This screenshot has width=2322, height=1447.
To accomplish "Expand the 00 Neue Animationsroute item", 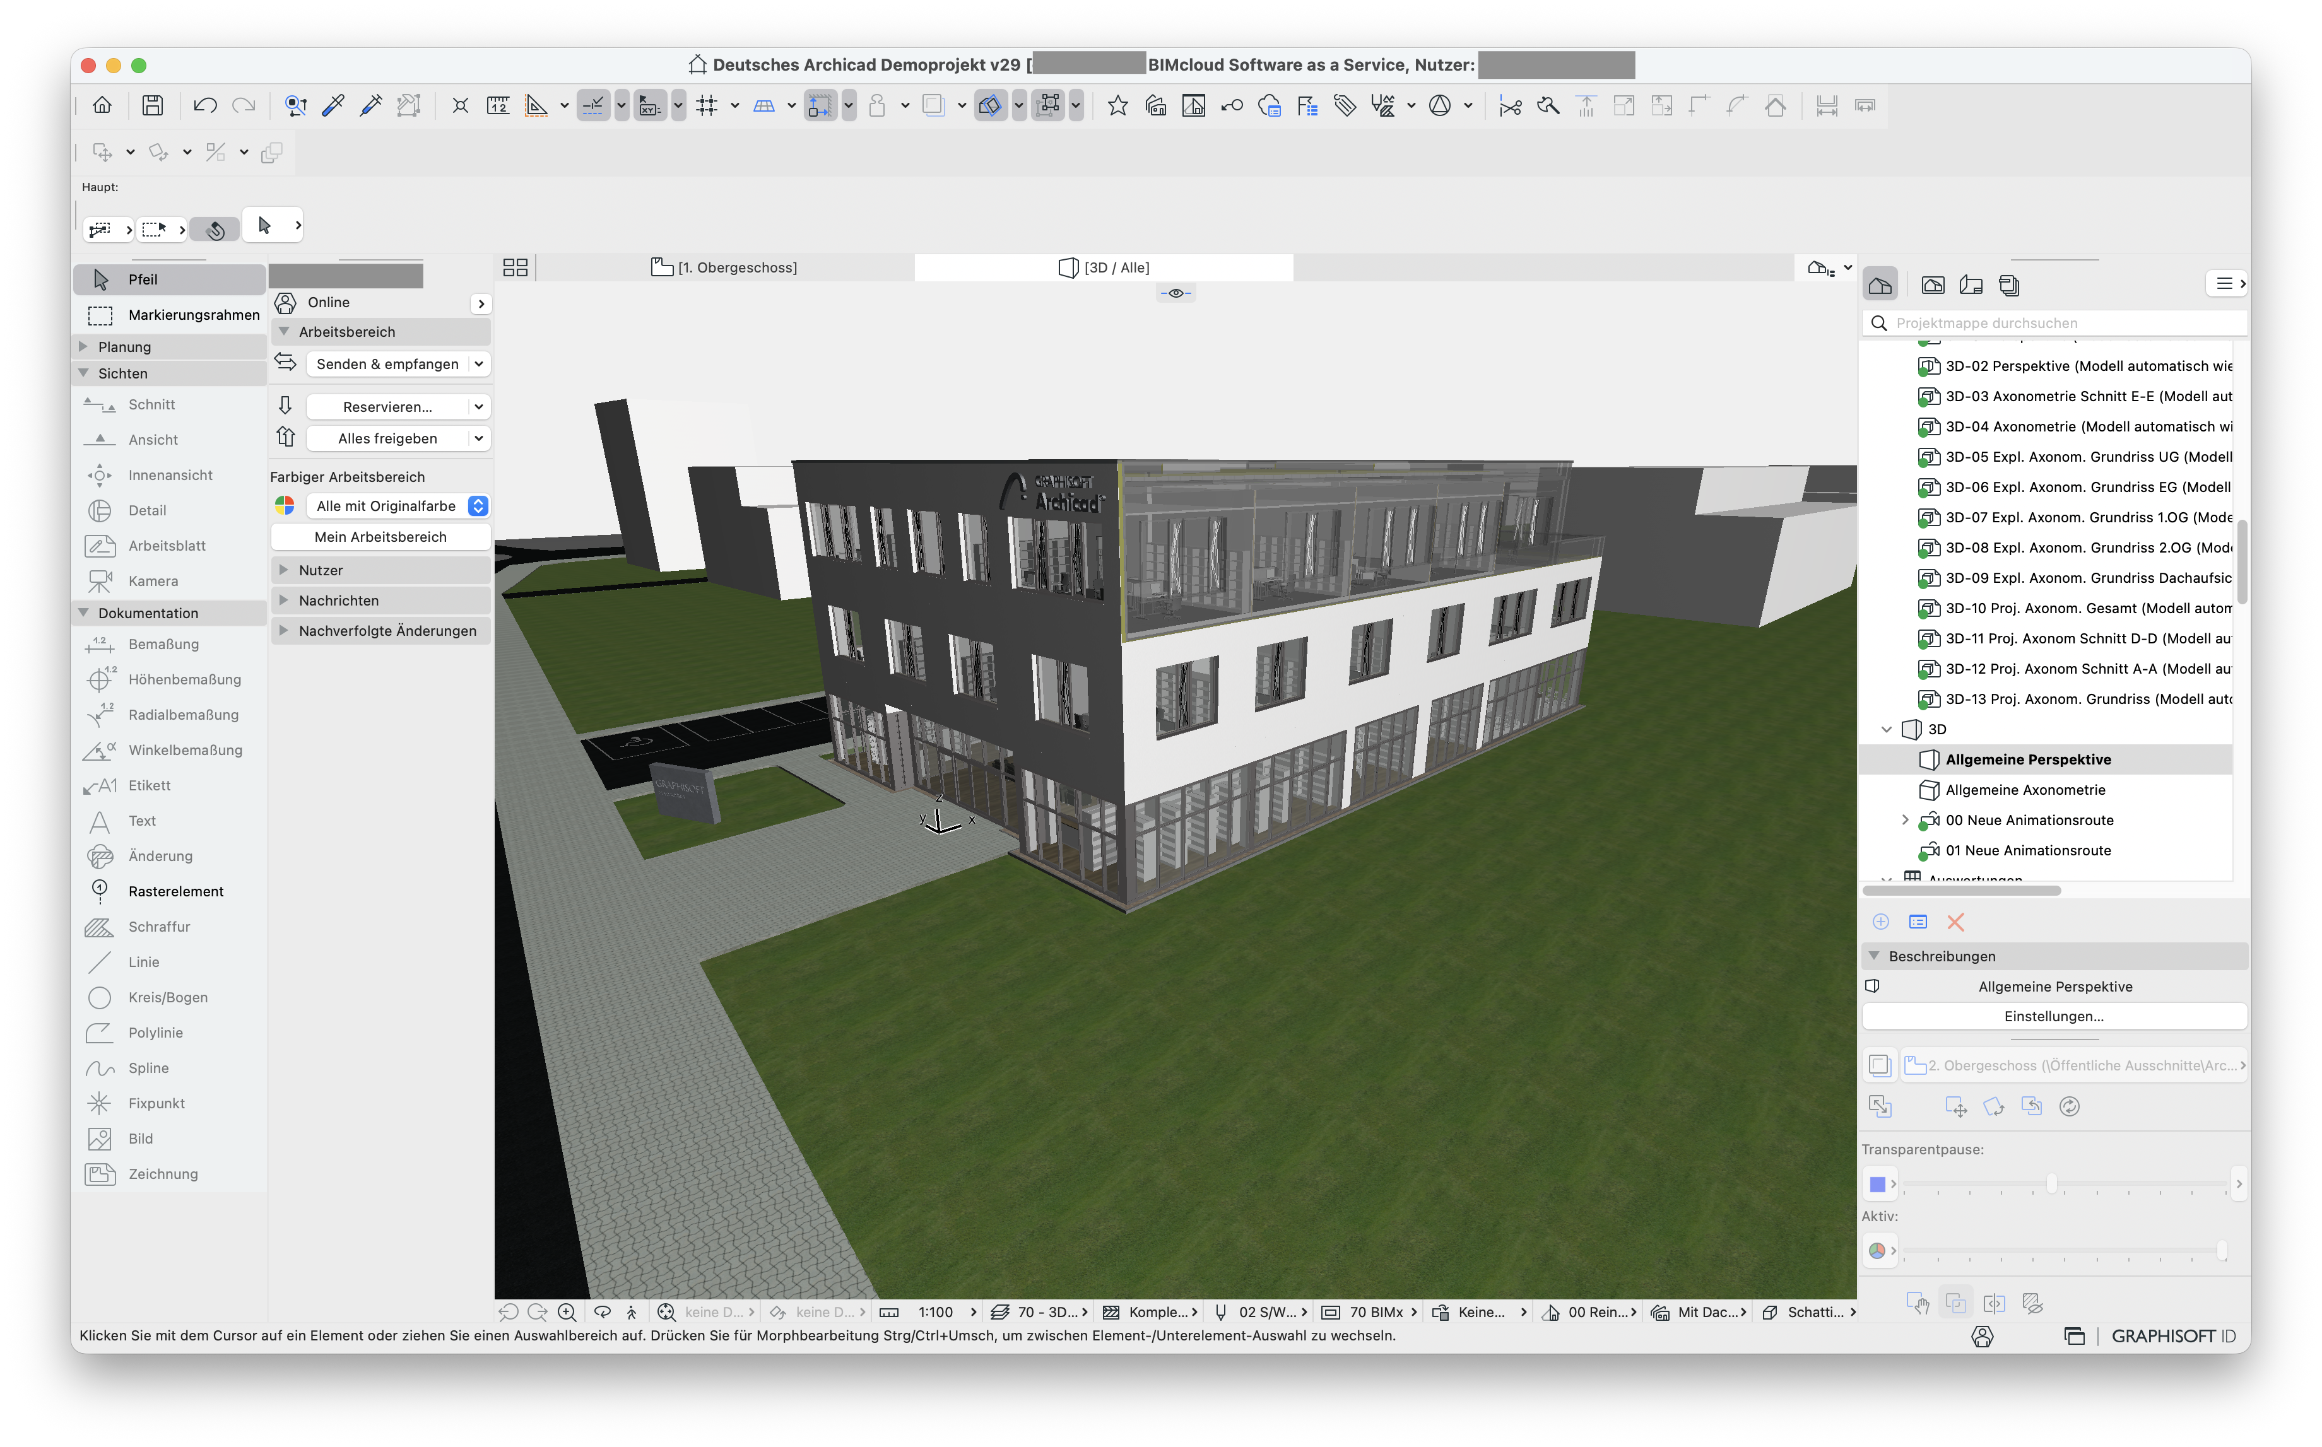I will click(1905, 821).
